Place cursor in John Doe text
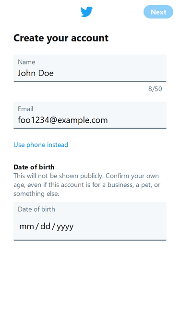 point(36,73)
